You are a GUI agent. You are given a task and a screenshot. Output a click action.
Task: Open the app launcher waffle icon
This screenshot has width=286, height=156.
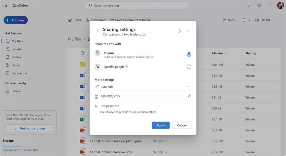click(x=5, y=5)
